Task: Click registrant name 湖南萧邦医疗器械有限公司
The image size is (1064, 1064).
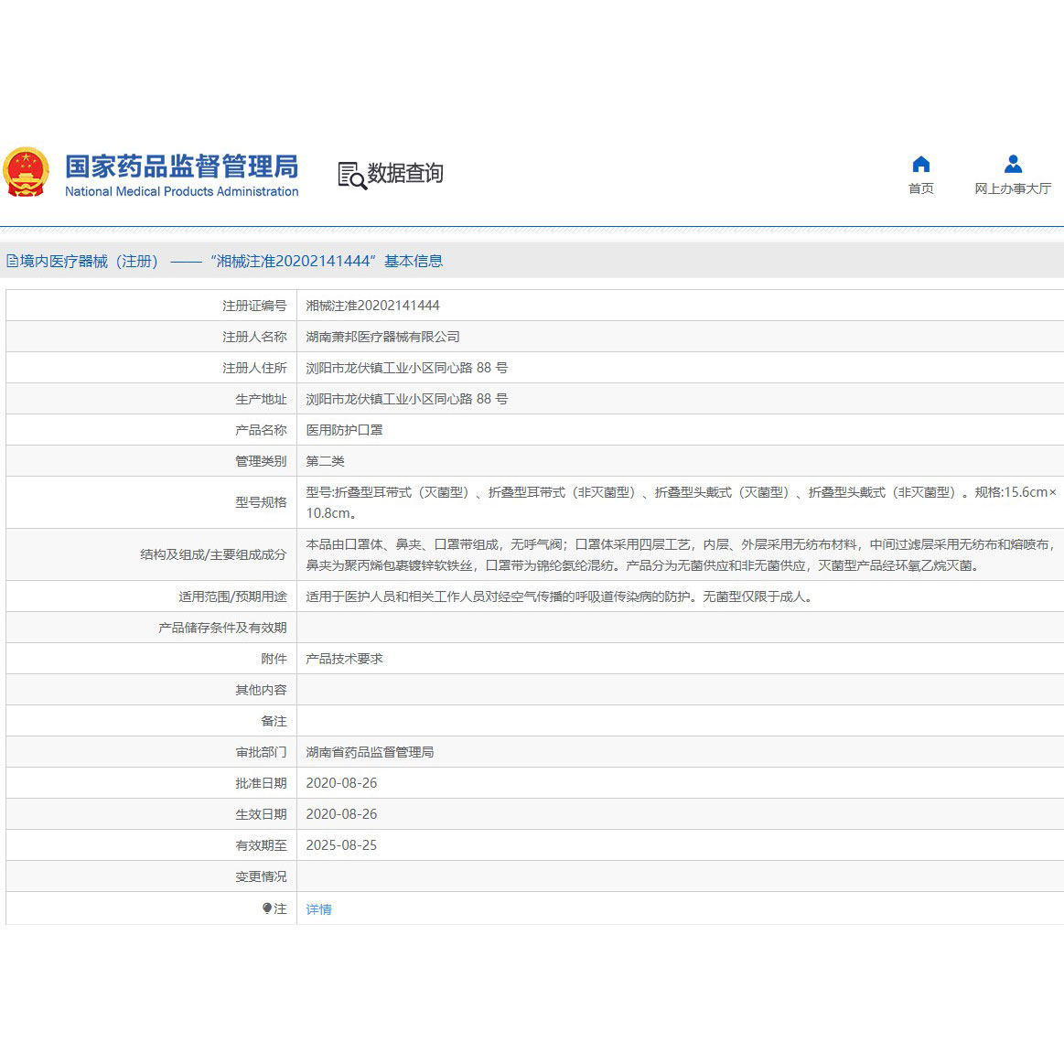Action: tap(383, 336)
